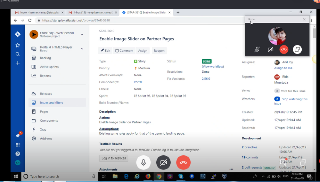Open the call chat icon with red dot

pyautogui.click(x=283, y=162)
